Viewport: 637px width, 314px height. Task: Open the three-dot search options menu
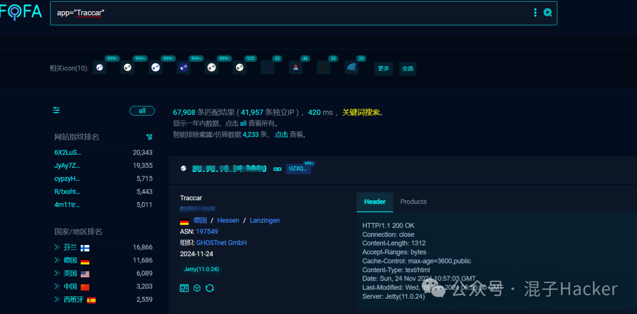[536, 12]
